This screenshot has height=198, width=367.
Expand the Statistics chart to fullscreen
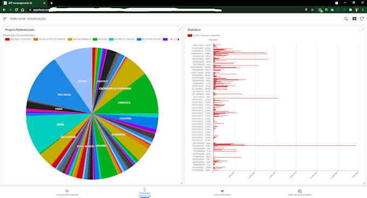[362, 30]
